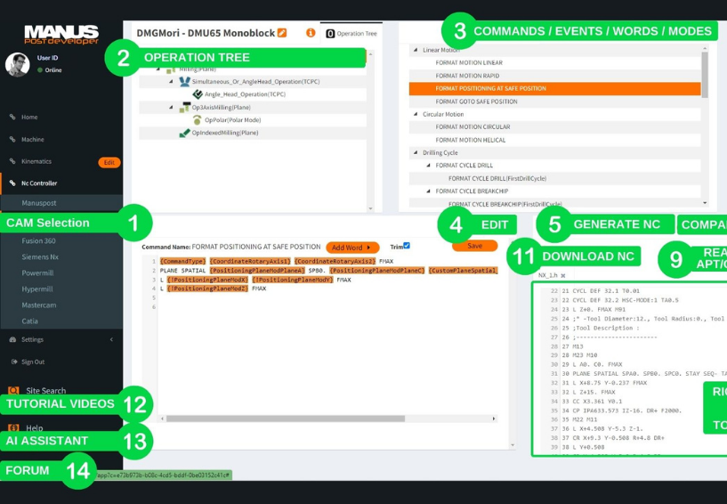727x504 pixels.
Task: Click the Add Word button
Action: pyautogui.click(x=352, y=248)
